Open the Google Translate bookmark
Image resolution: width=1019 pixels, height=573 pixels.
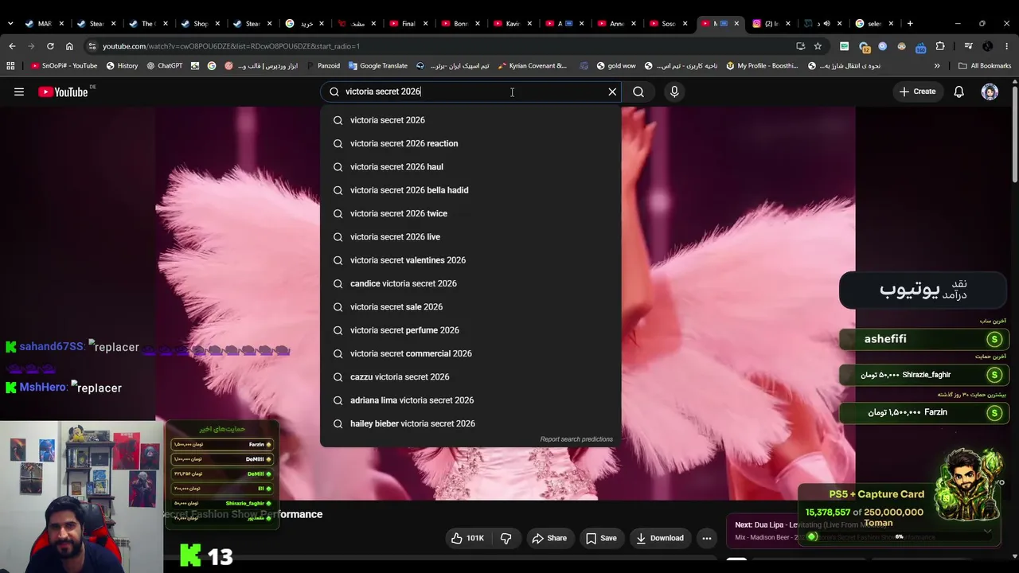(377, 66)
